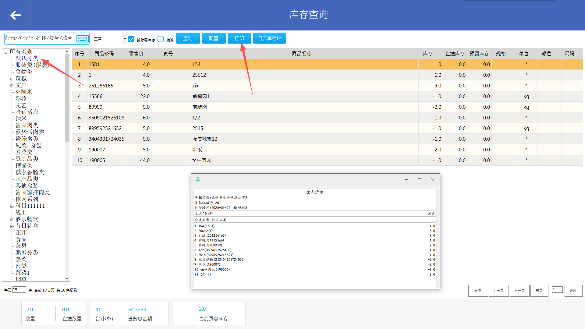Open the on-screen keyboard icon
Screen dimensions: 585x329
(x=83, y=39)
